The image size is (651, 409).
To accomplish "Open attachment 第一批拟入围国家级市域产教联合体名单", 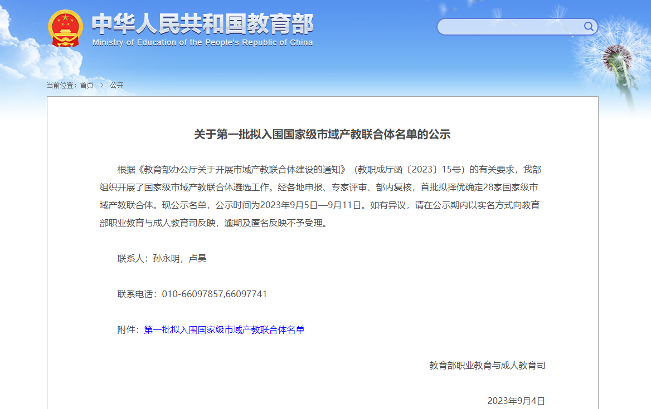I will (x=224, y=330).
